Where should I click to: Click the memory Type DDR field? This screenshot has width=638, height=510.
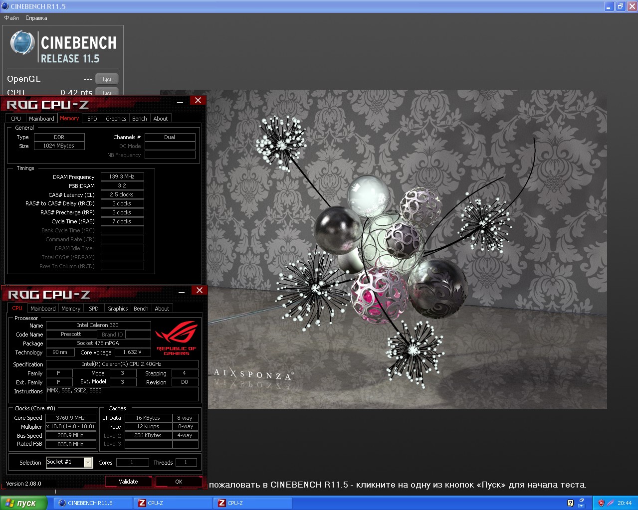pos(59,137)
